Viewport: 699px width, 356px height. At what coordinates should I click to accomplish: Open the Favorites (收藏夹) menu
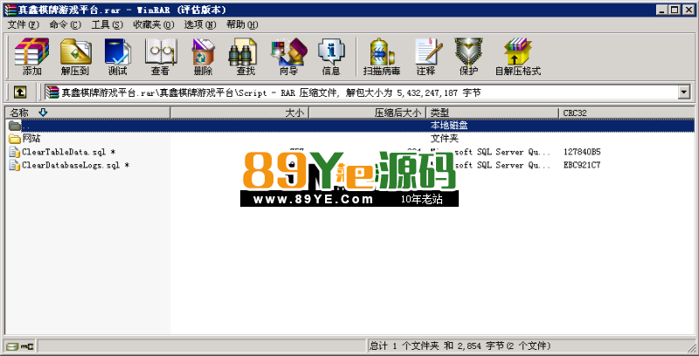[154, 24]
